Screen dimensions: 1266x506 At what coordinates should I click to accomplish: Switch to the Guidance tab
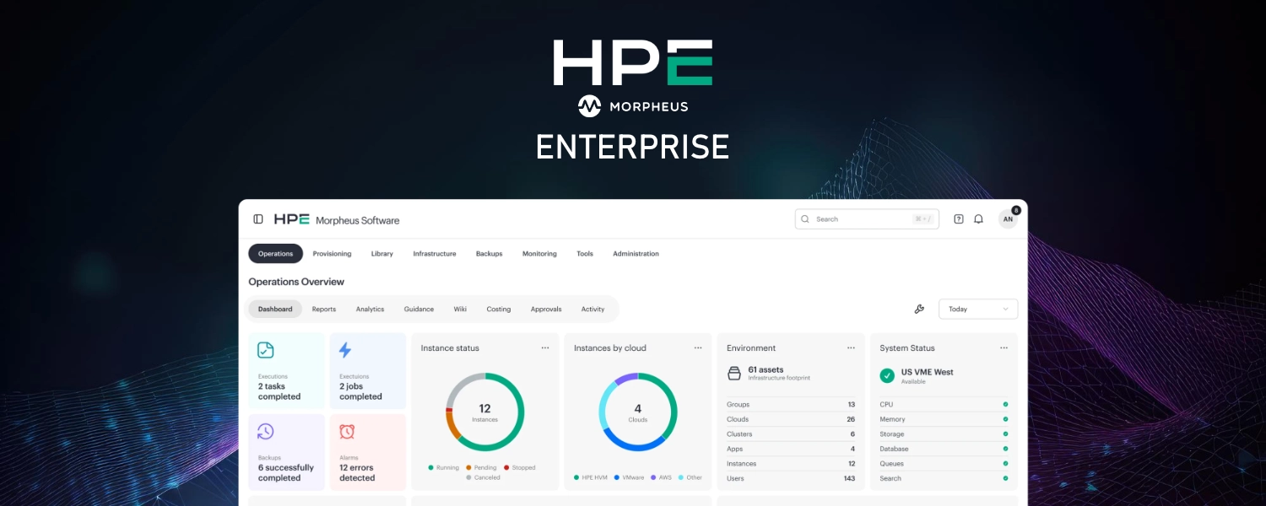click(x=419, y=310)
